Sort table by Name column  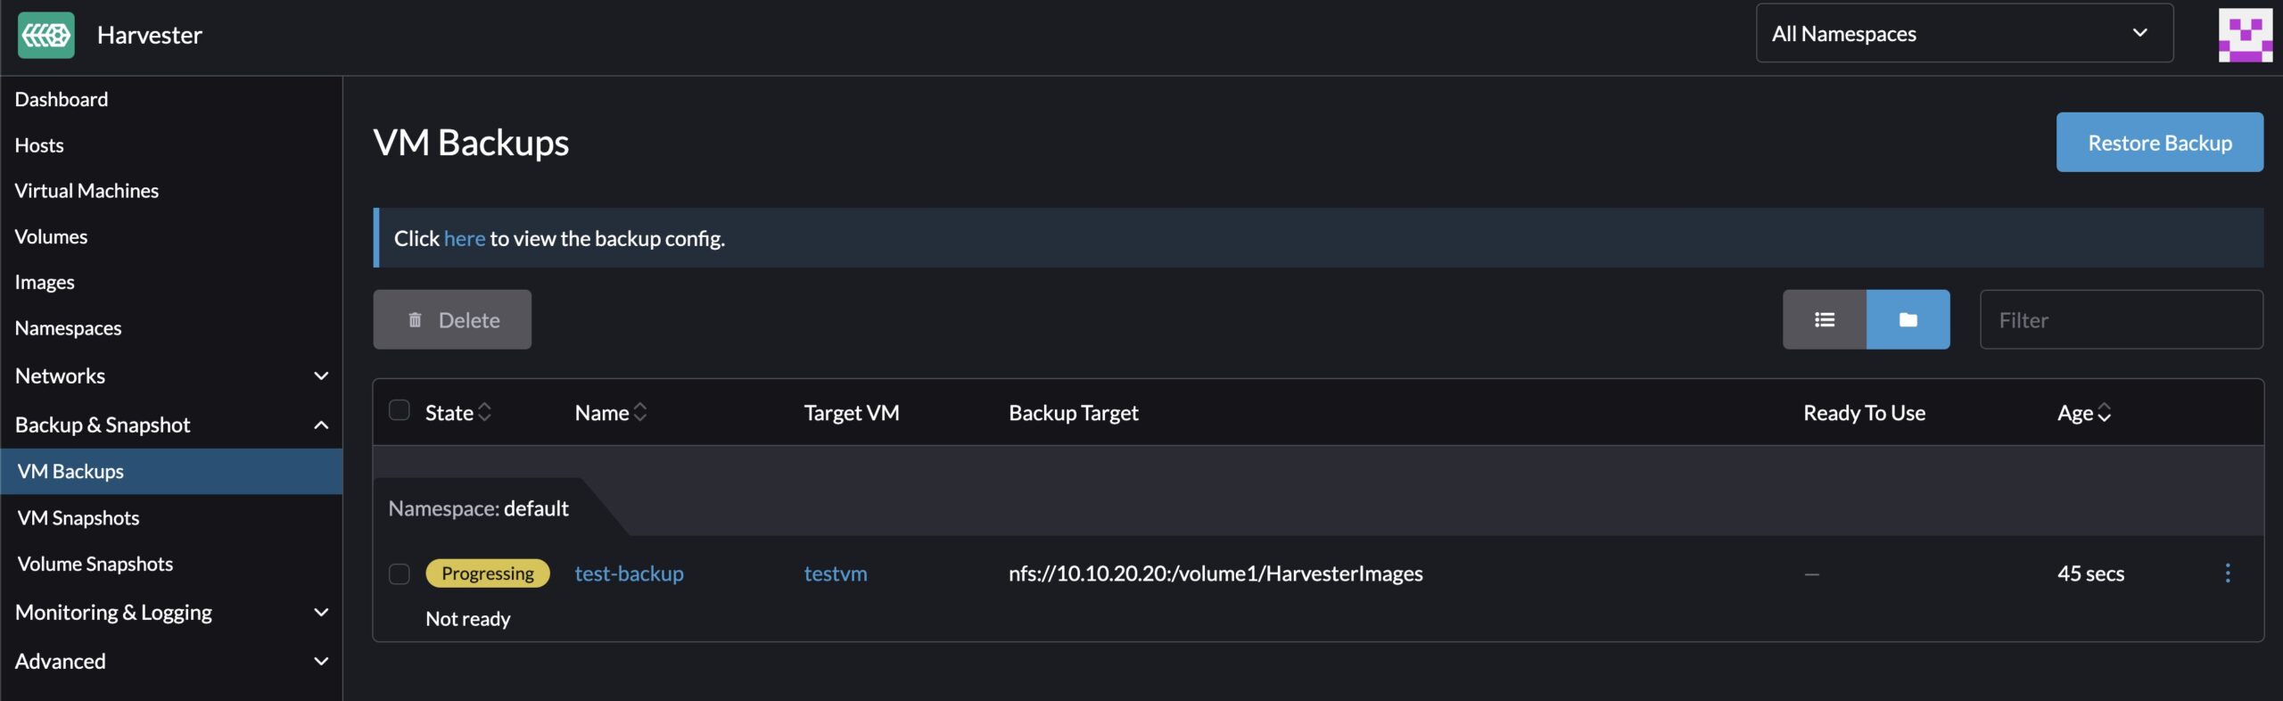[x=611, y=412]
